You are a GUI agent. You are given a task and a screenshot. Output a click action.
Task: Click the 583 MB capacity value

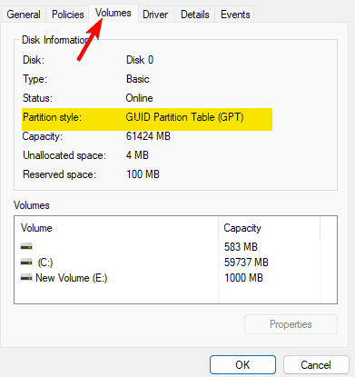coord(241,247)
